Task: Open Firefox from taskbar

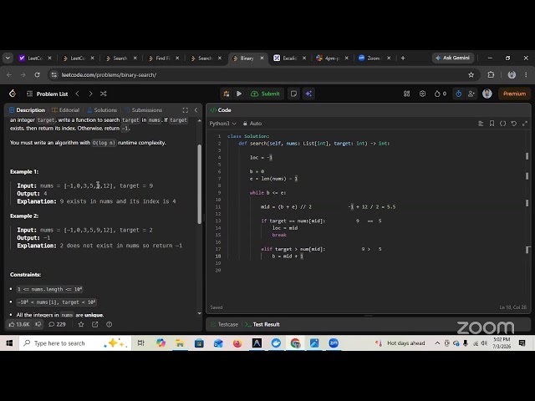Action: pos(237,343)
